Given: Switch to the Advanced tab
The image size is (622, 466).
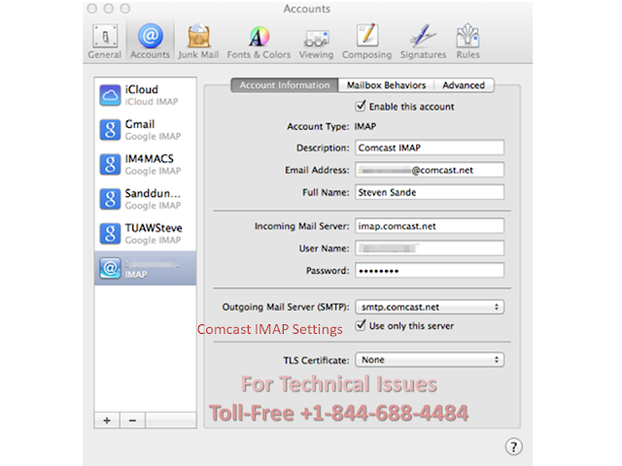Looking at the screenshot, I should click(x=464, y=85).
